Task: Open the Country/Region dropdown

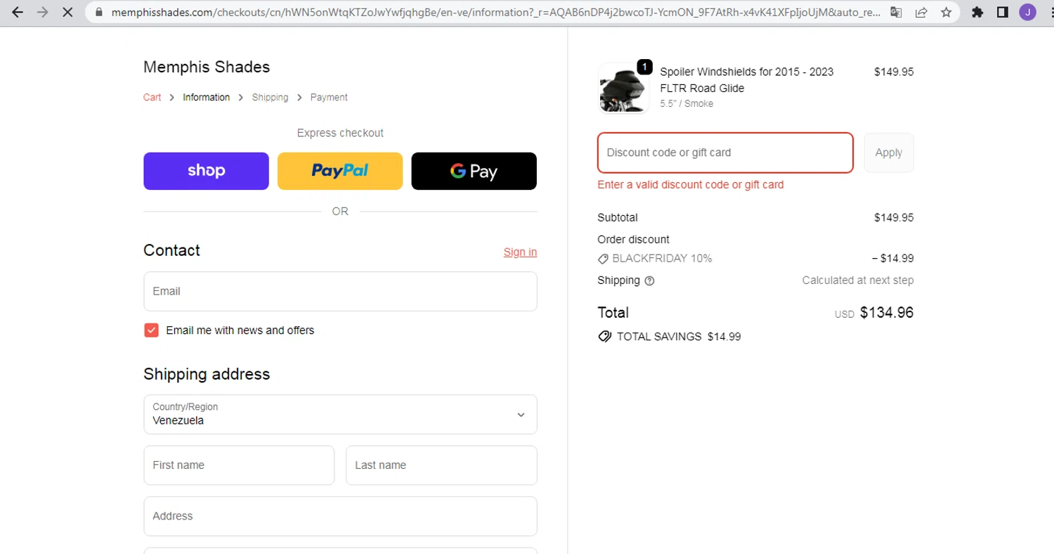Action: click(340, 414)
